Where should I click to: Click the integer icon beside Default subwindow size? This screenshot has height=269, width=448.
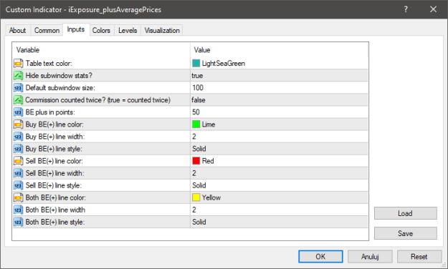(x=18, y=87)
